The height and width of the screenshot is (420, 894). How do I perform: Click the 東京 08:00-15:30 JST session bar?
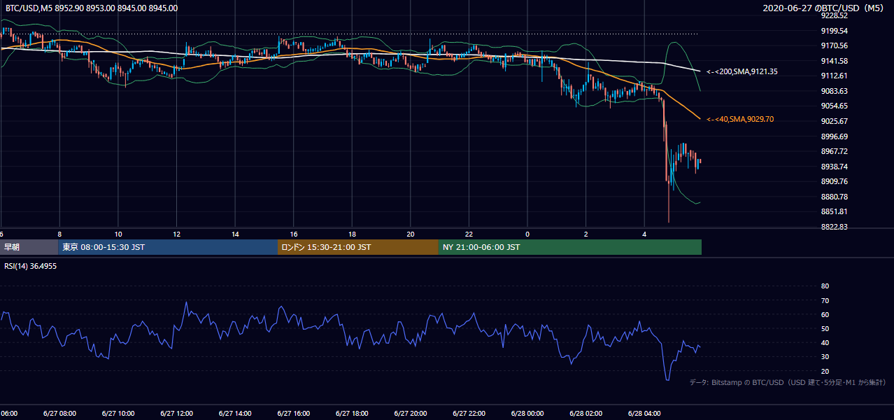[x=168, y=247]
